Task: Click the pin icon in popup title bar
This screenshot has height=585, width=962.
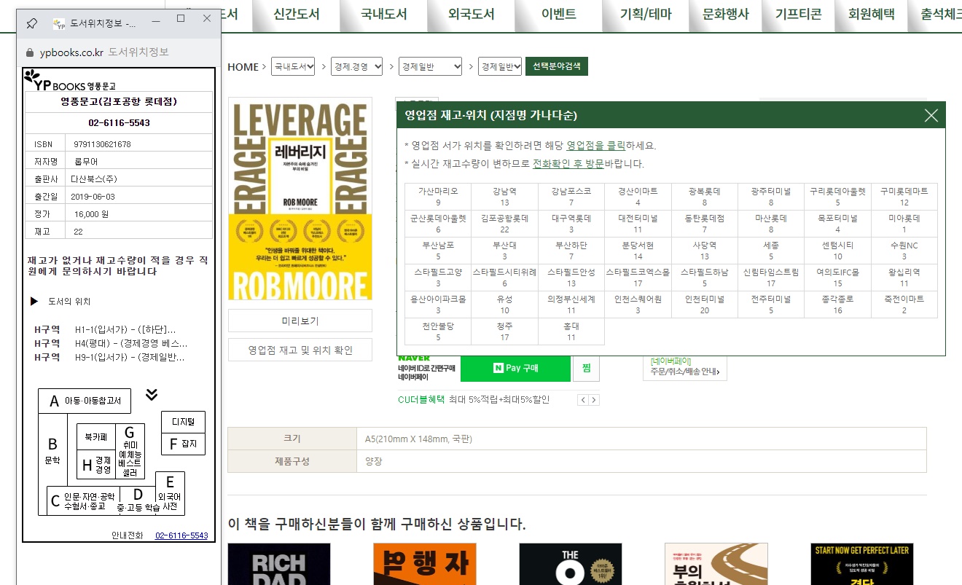Action: coord(31,23)
